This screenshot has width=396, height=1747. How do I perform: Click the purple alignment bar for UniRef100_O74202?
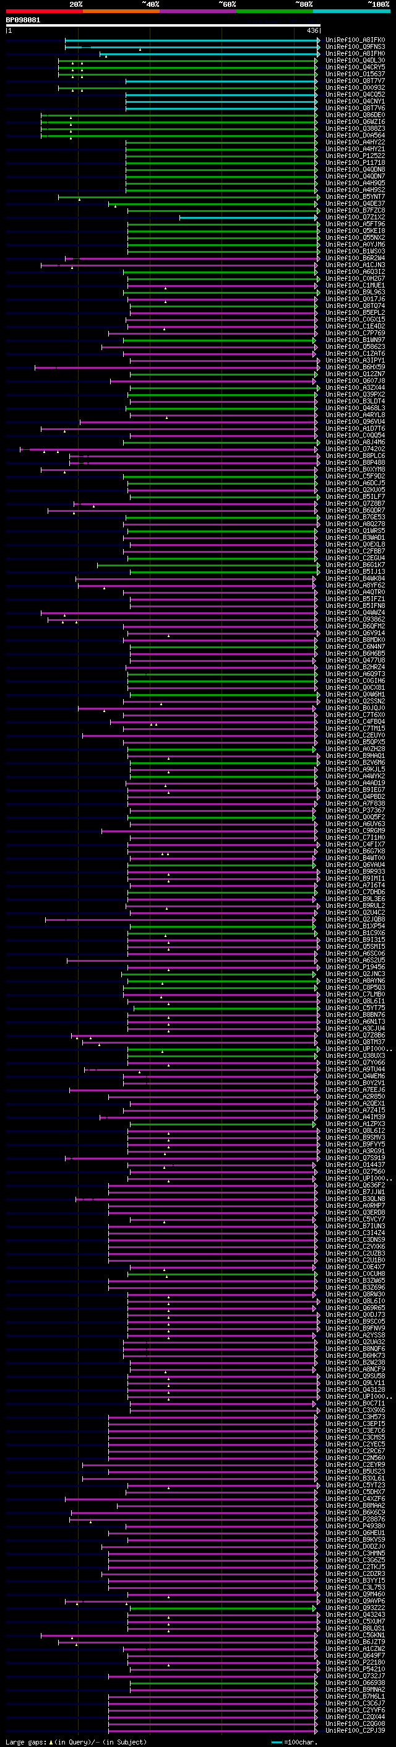(168, 450)
